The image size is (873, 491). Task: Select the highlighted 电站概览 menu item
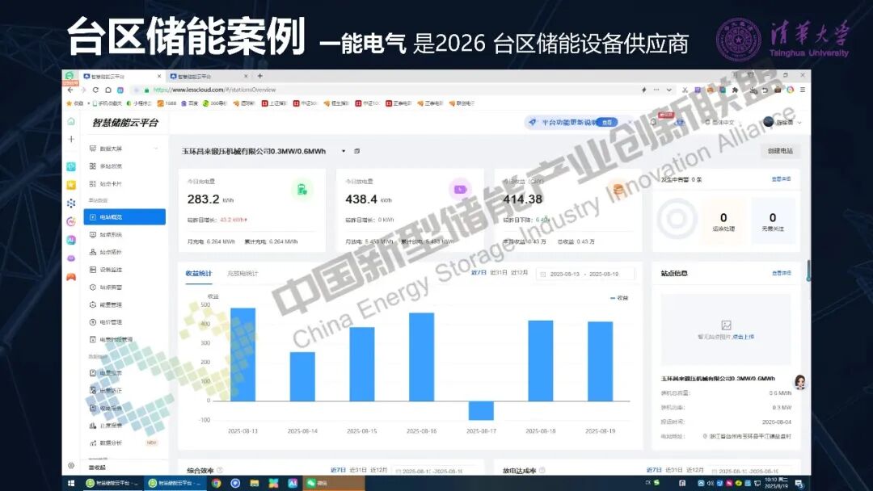tap(124, 217)
